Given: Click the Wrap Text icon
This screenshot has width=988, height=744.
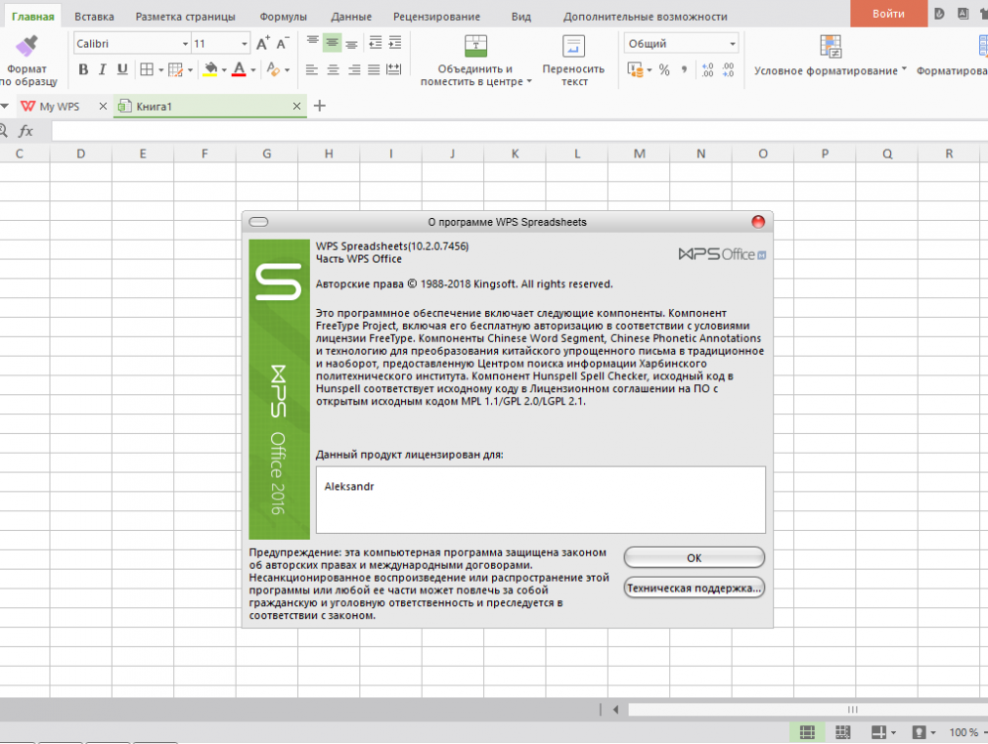Looking at the screenshot, I should 573,47.
